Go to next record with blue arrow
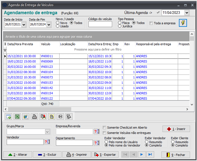The height and width of the screenshot is (161, 197). pos(142,155)
